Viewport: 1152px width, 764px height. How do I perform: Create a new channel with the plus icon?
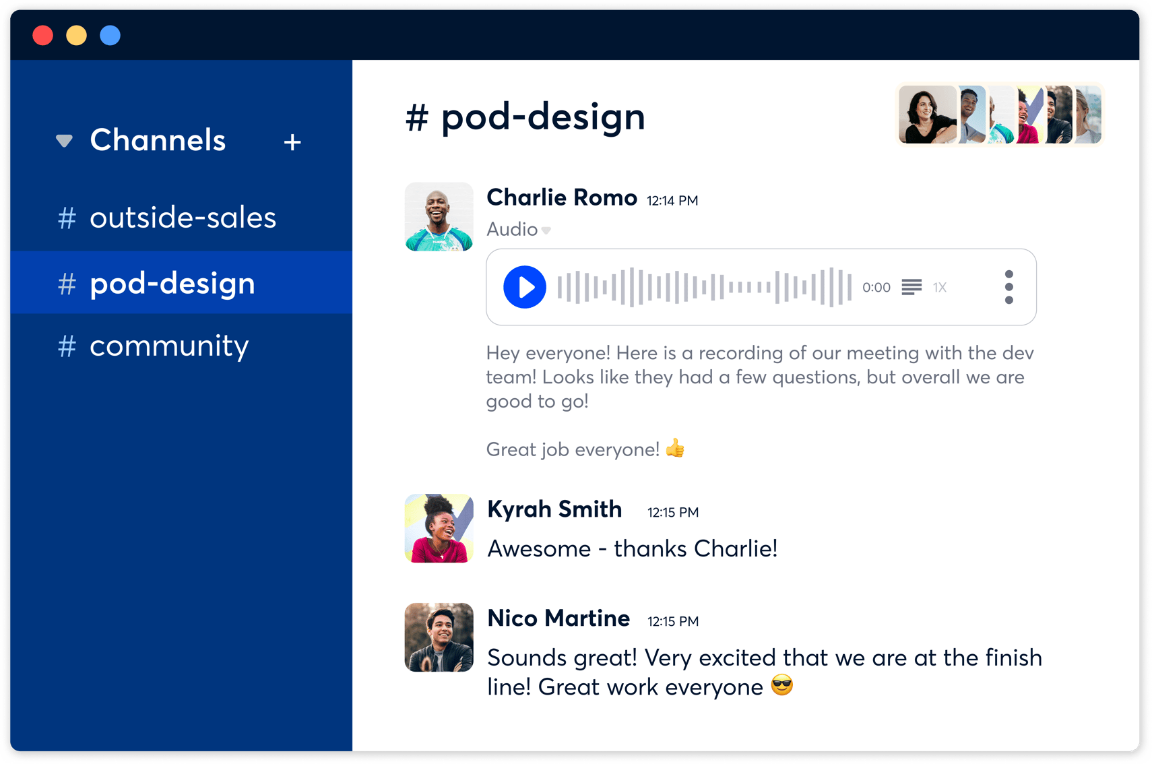292,141
